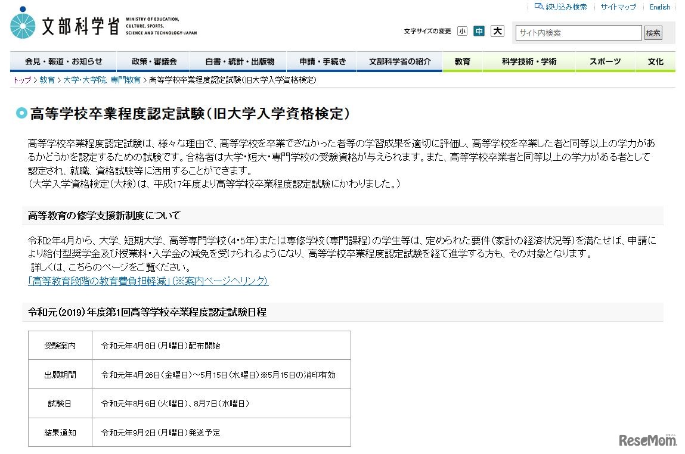Click the page heading 高等学校卒業程度認定試験
The image size is (685, 454).
coord(190,113)
